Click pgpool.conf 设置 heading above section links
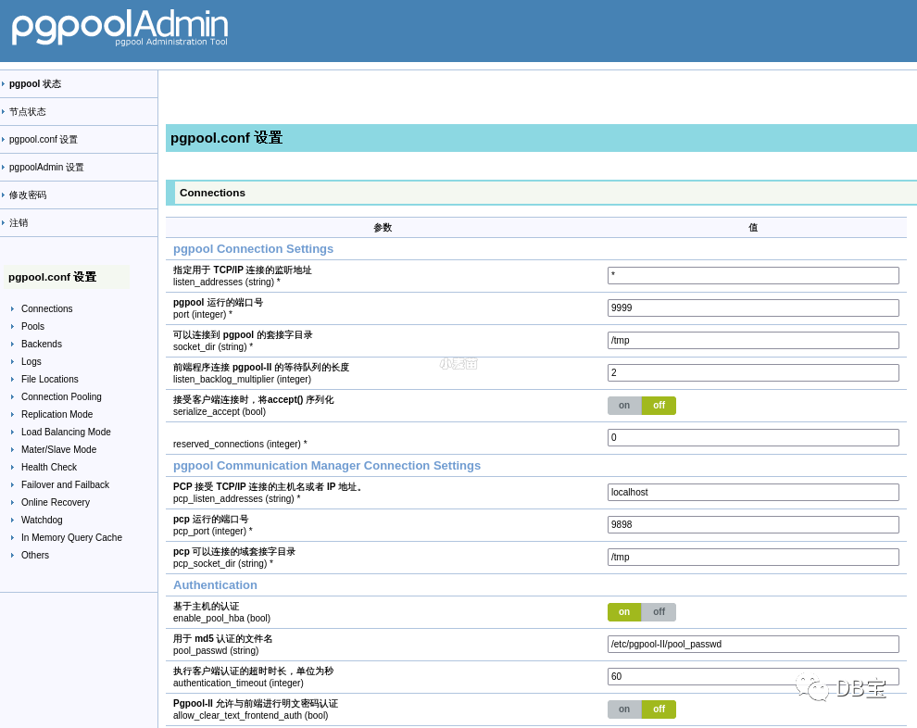The width and height of the screenshot is (917, 728). click(53, 277)
